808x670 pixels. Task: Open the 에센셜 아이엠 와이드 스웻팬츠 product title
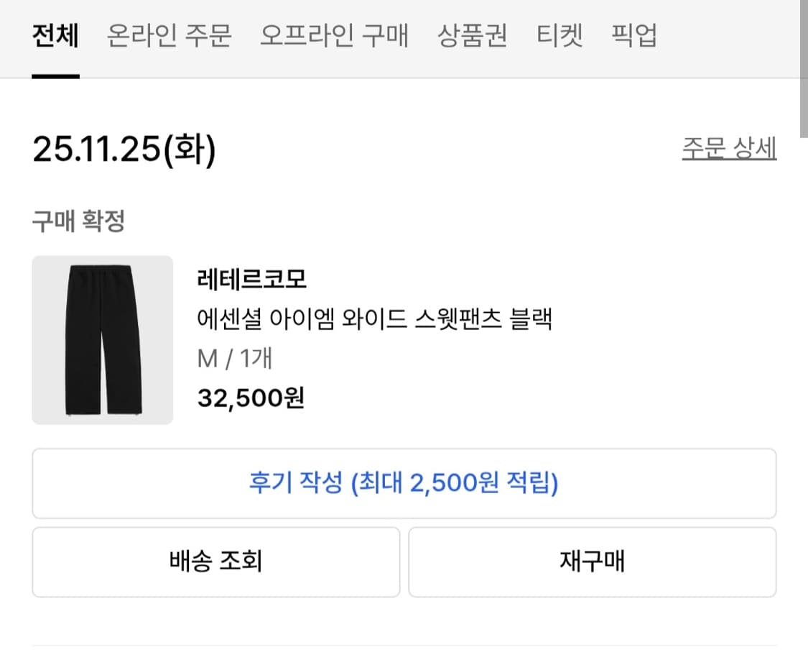(x=376, y=320)
